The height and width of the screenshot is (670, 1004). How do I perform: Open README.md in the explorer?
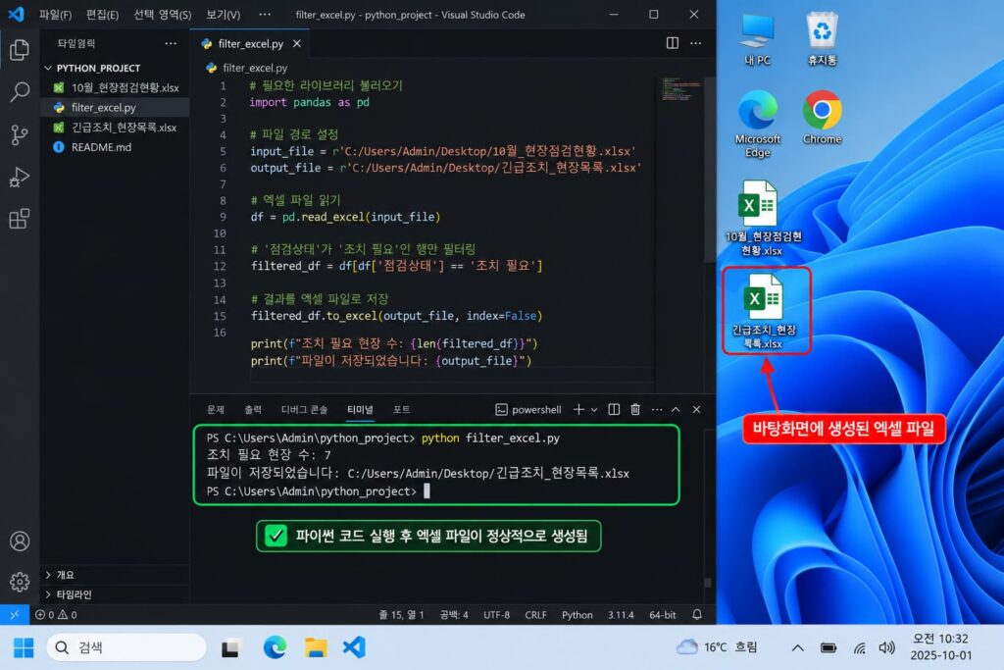(x=116, y=147)
